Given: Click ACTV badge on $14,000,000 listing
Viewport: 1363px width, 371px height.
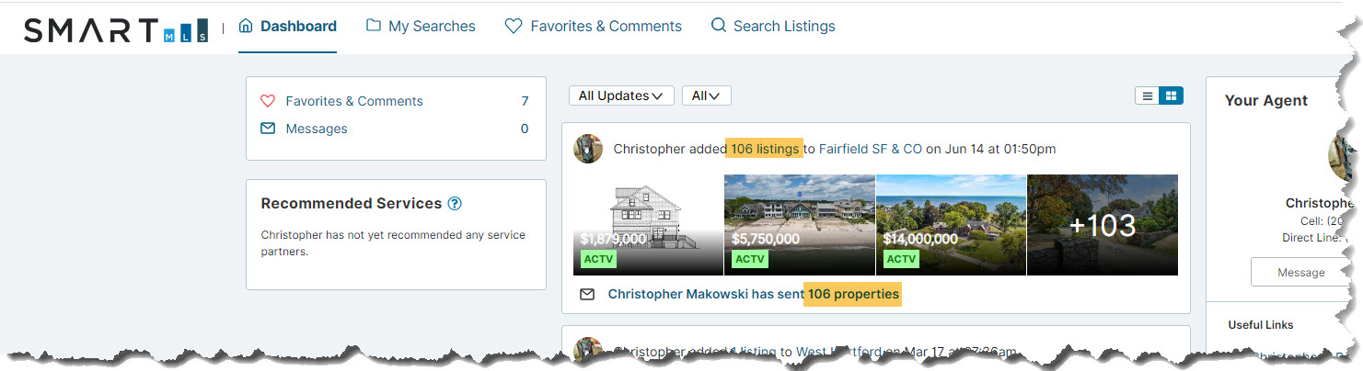Looking at the screenshot, I should (901, 259).
